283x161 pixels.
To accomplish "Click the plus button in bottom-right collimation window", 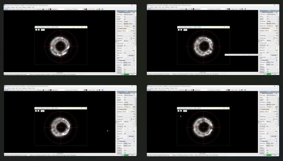I will 181,111.
